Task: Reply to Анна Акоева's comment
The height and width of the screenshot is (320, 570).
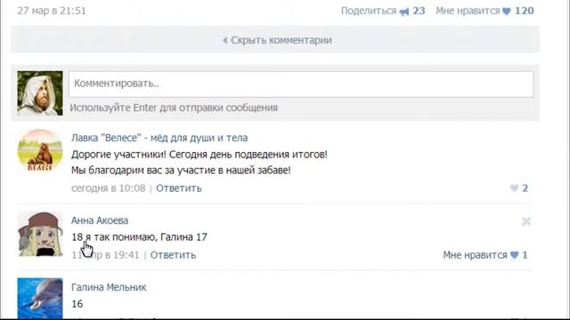Action: [x=173, y=255]
